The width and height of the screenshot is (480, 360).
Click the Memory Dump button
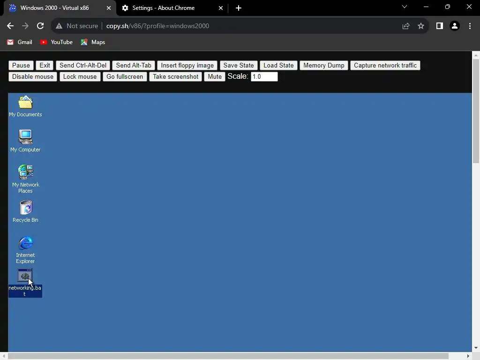[x=324, y=66]
